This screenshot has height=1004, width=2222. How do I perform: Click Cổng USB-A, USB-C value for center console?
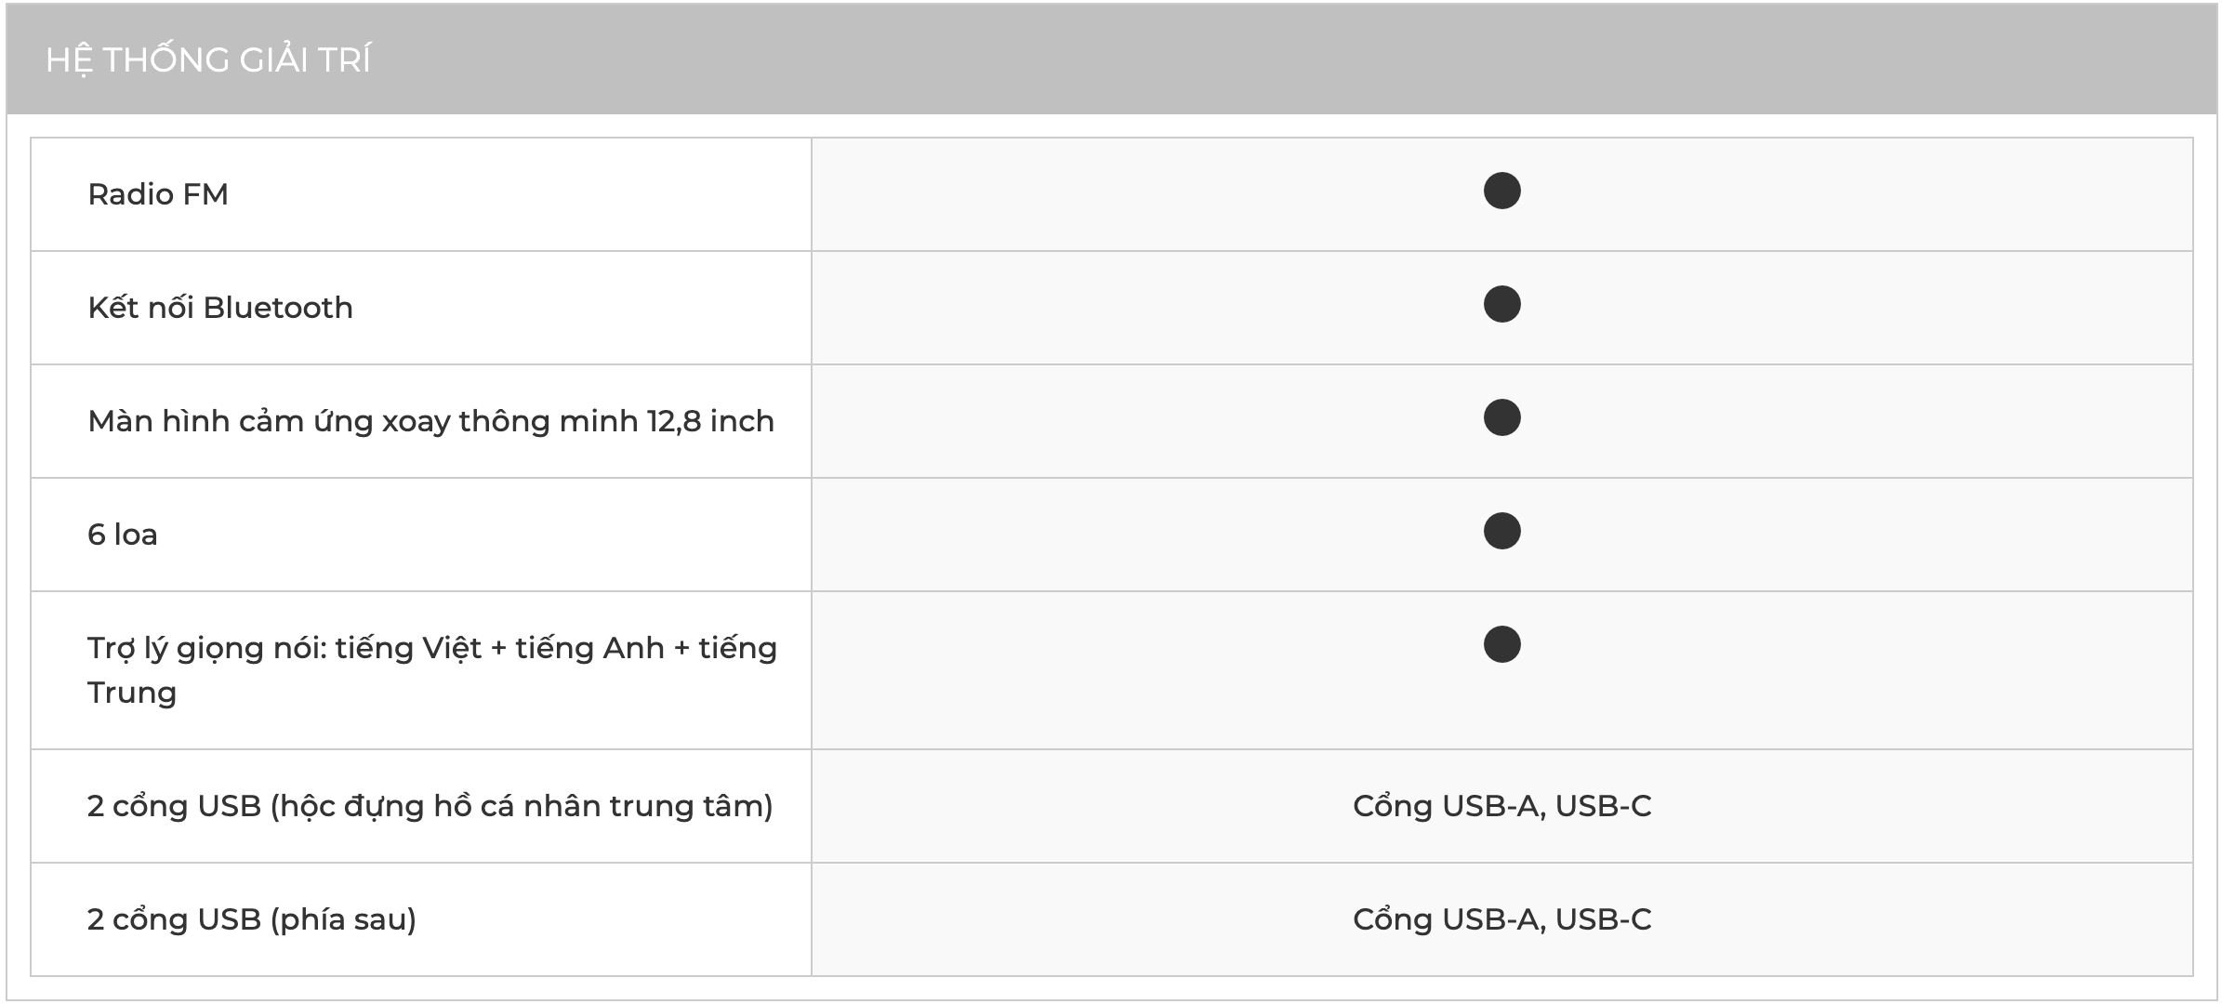[1501, 806]
